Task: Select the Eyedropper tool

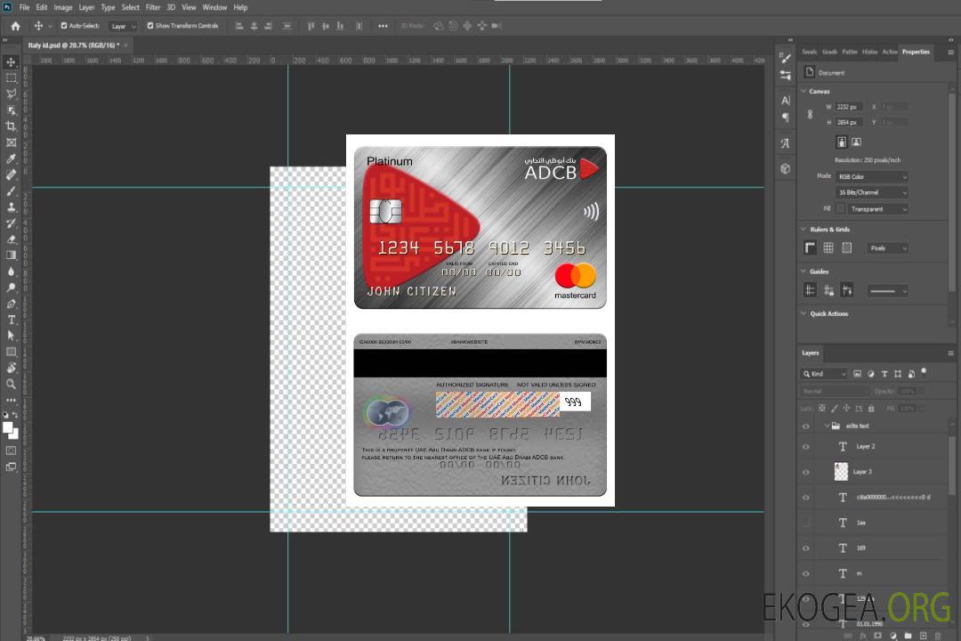Action: [11, 158]
